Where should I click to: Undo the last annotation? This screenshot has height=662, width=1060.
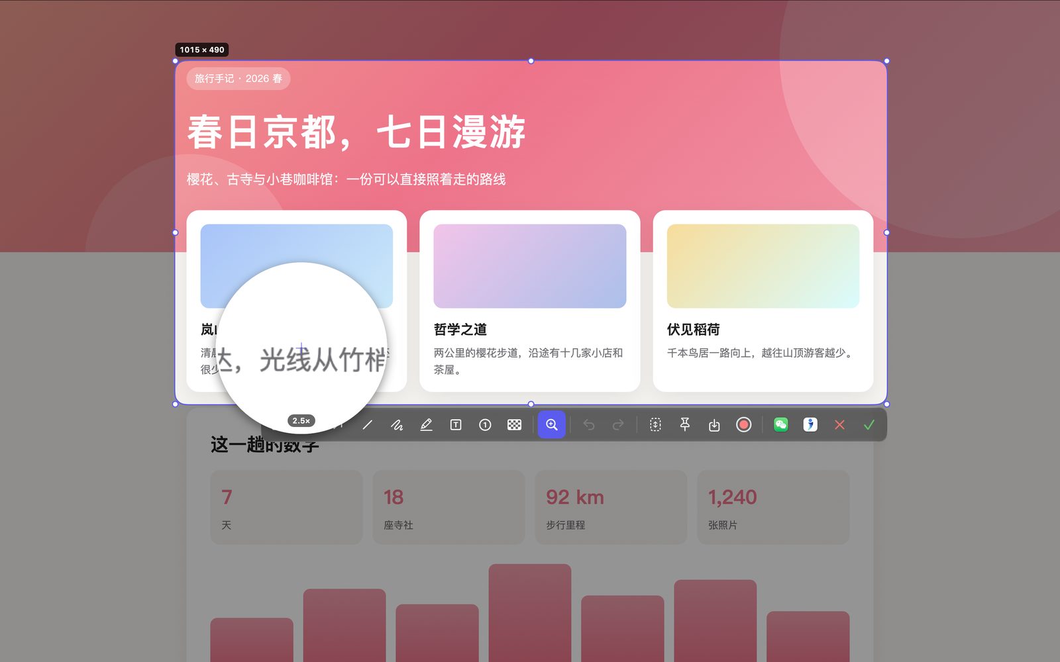point(588,425)
